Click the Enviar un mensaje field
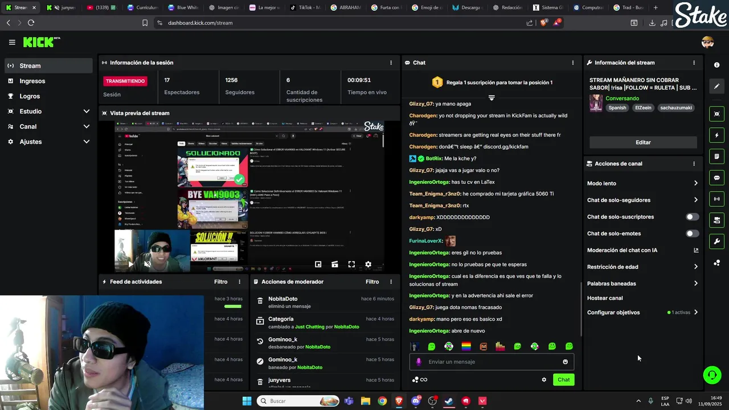 pos(492,362)
